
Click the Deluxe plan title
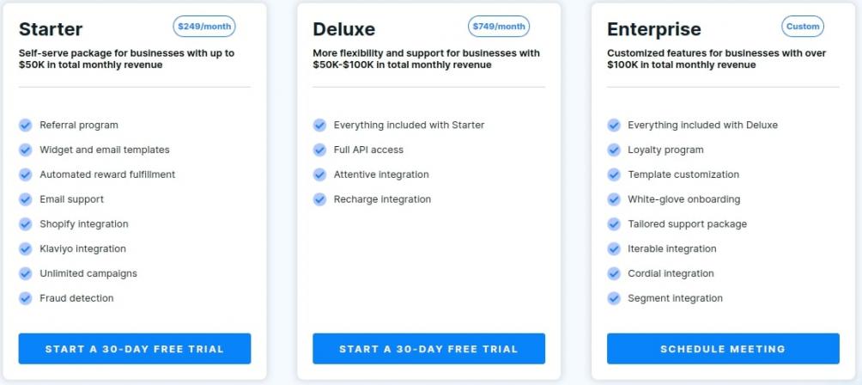(x=344, y=29)
